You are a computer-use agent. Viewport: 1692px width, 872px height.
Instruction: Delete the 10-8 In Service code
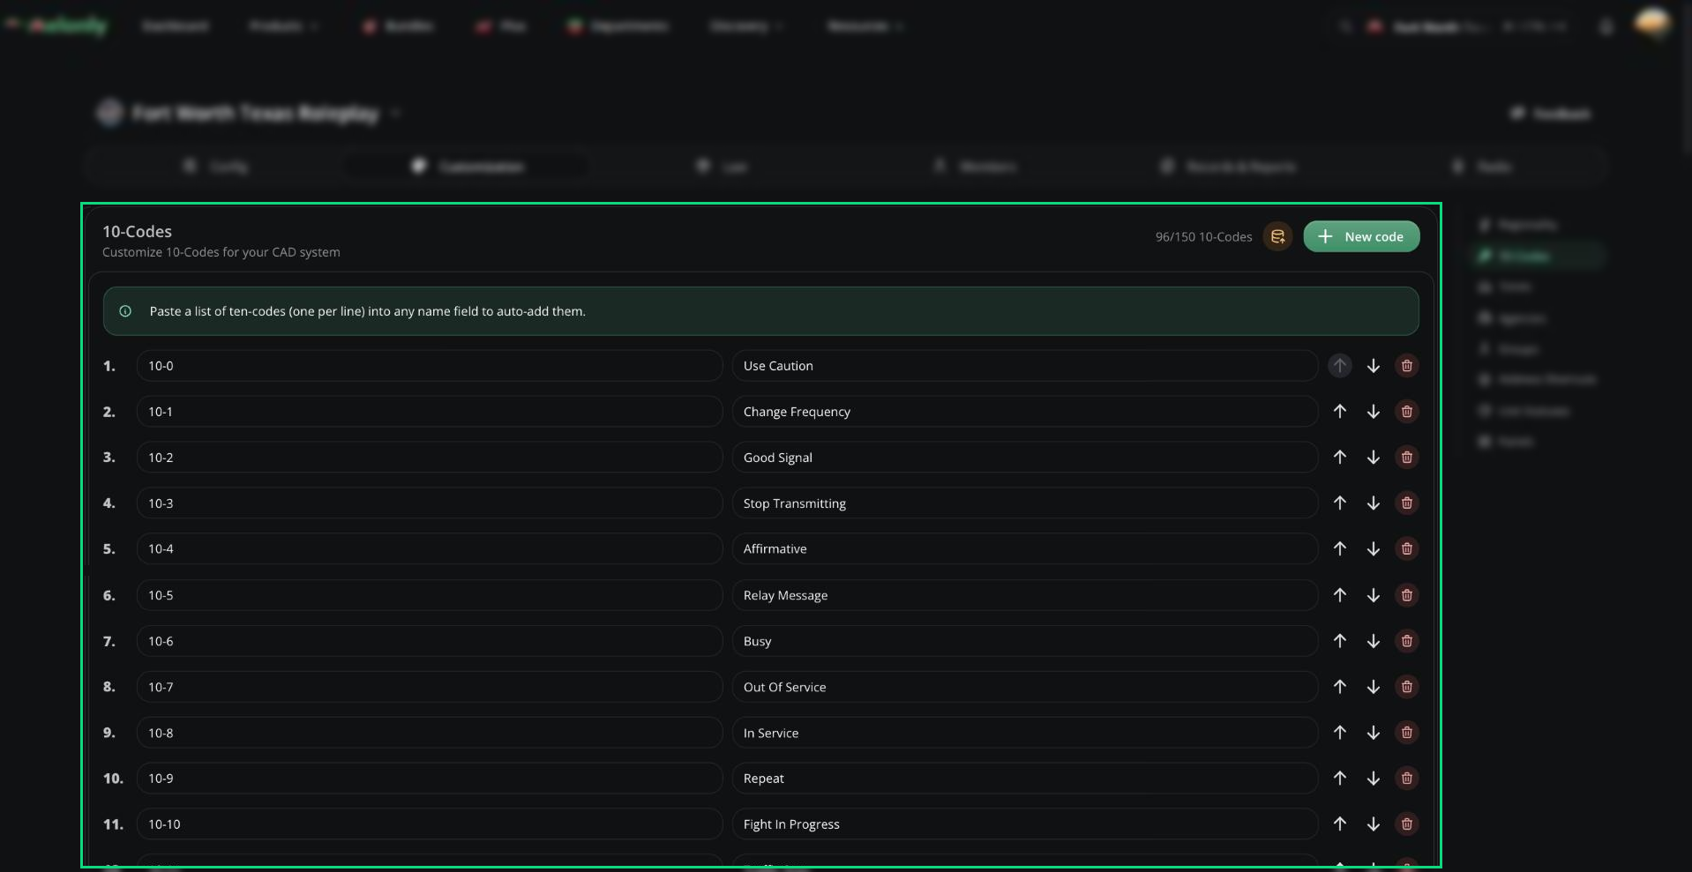[x=1406, y=733]
